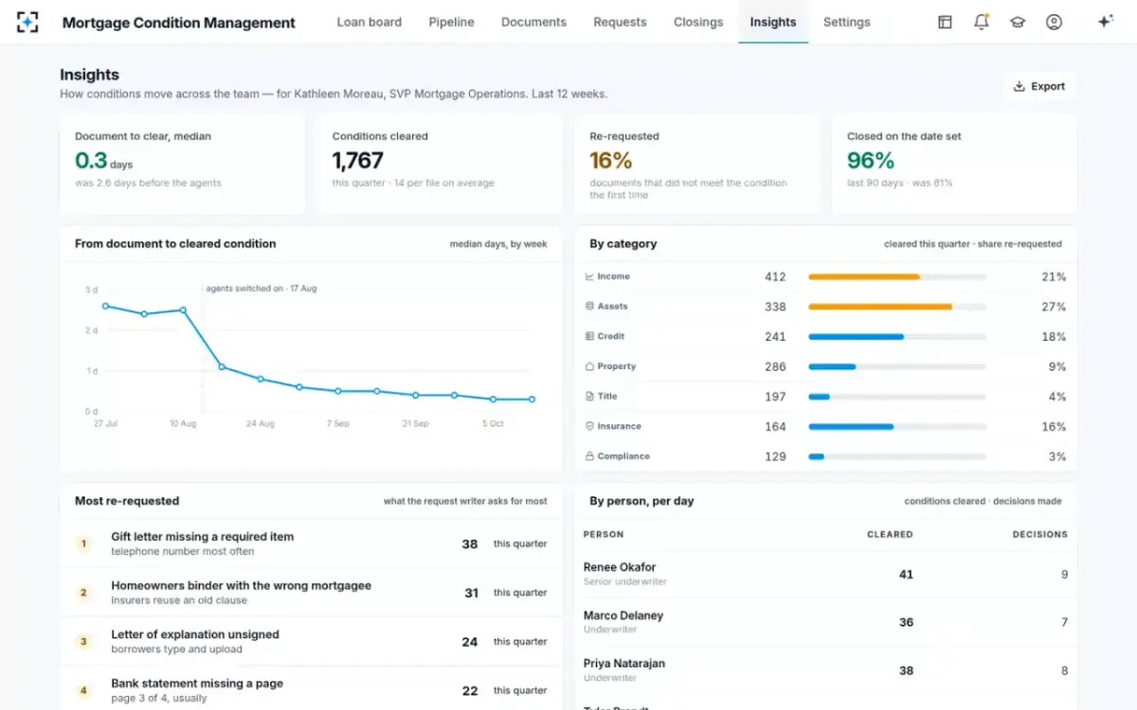Image resolution: width=1137 pixels, height=710 pixels.
Task: Open Priya Natarajan's name in person table
Action: pos(624,664)
